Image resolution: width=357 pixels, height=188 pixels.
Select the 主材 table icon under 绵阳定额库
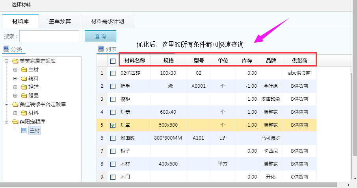point(24,130)
